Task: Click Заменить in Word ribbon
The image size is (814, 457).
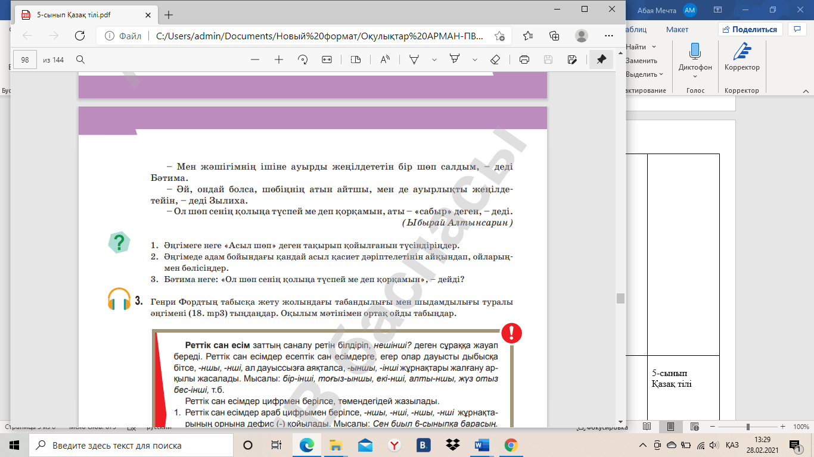Action: click(641, 61)
